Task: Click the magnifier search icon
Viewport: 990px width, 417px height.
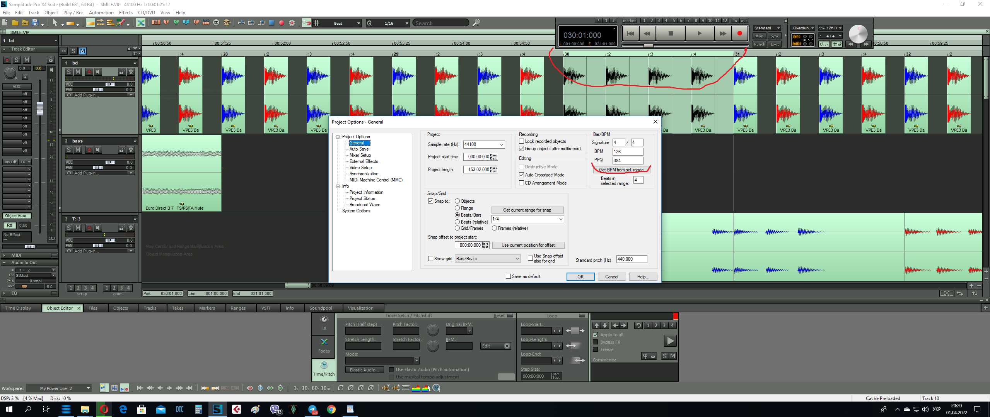Action: [476, 23]
